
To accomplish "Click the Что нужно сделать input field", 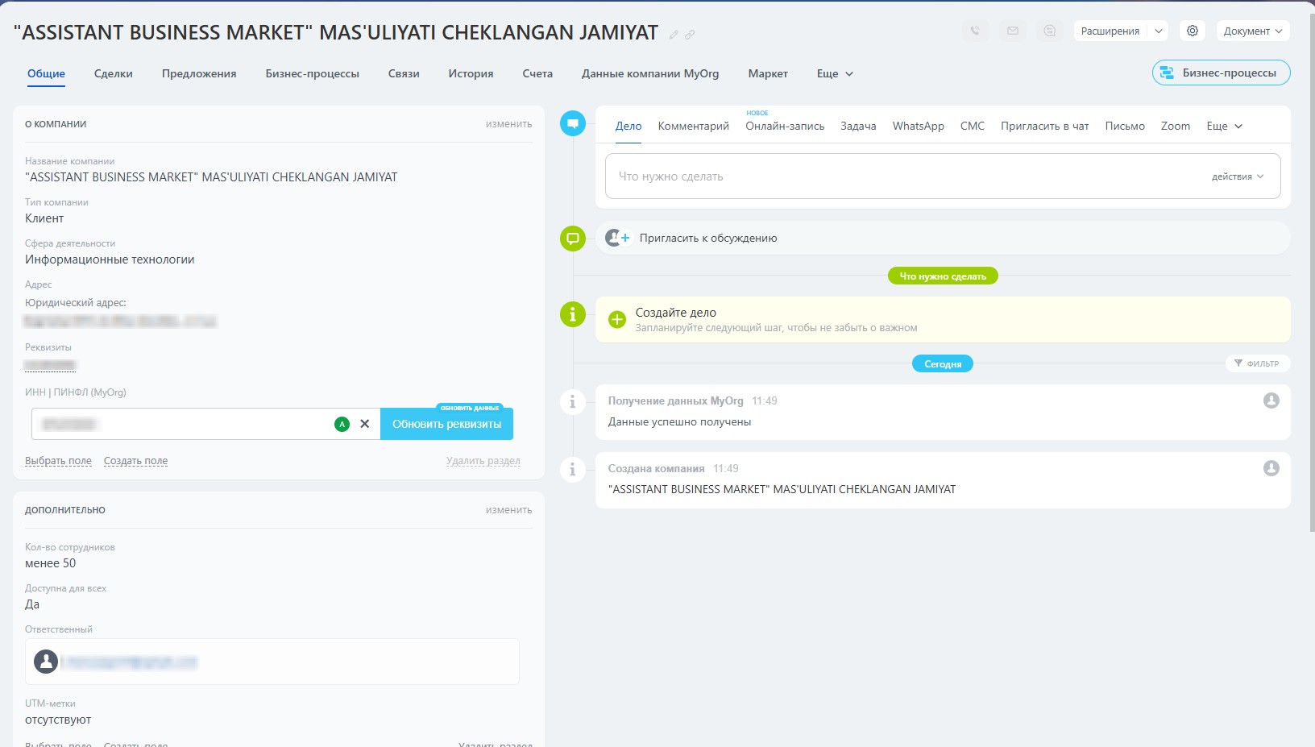I will (x=902, y=176).
